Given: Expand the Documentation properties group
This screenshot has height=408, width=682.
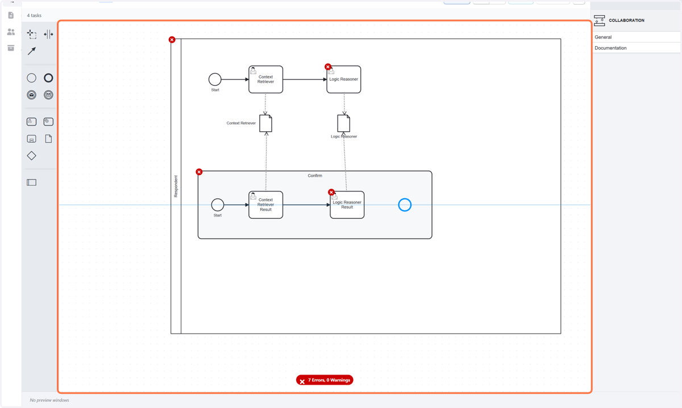Looking at the screenshot, I should 636,48.
